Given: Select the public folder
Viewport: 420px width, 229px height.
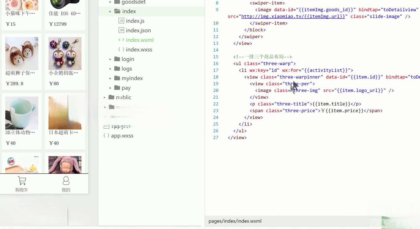Looking at the screenshot, I should pos(123,97).
